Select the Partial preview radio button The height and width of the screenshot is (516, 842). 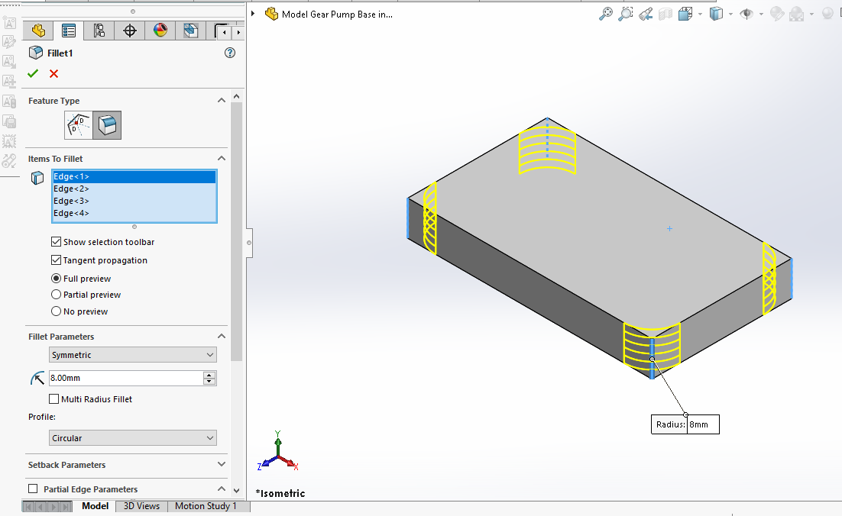(x=56, y=295)
